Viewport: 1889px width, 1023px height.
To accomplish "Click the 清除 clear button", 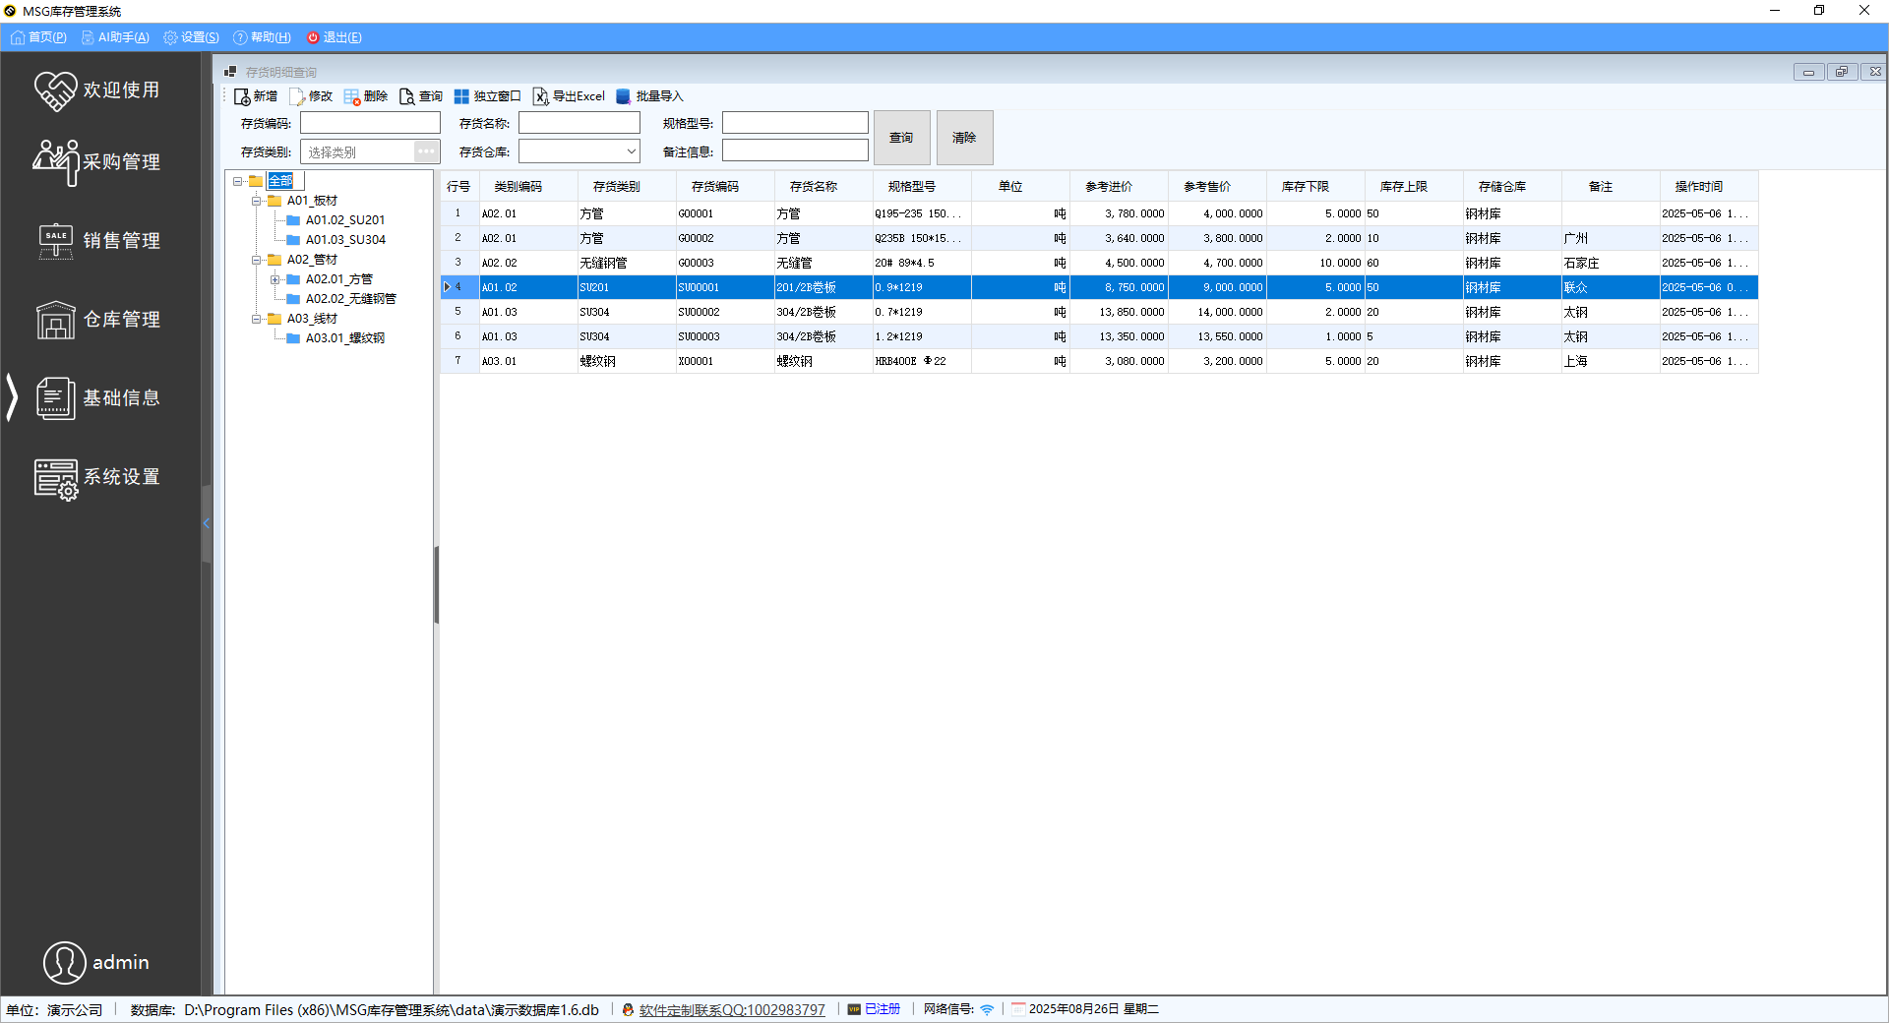I will pos(964,138).
